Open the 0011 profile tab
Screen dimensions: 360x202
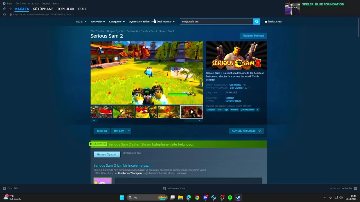coord(82,9)
